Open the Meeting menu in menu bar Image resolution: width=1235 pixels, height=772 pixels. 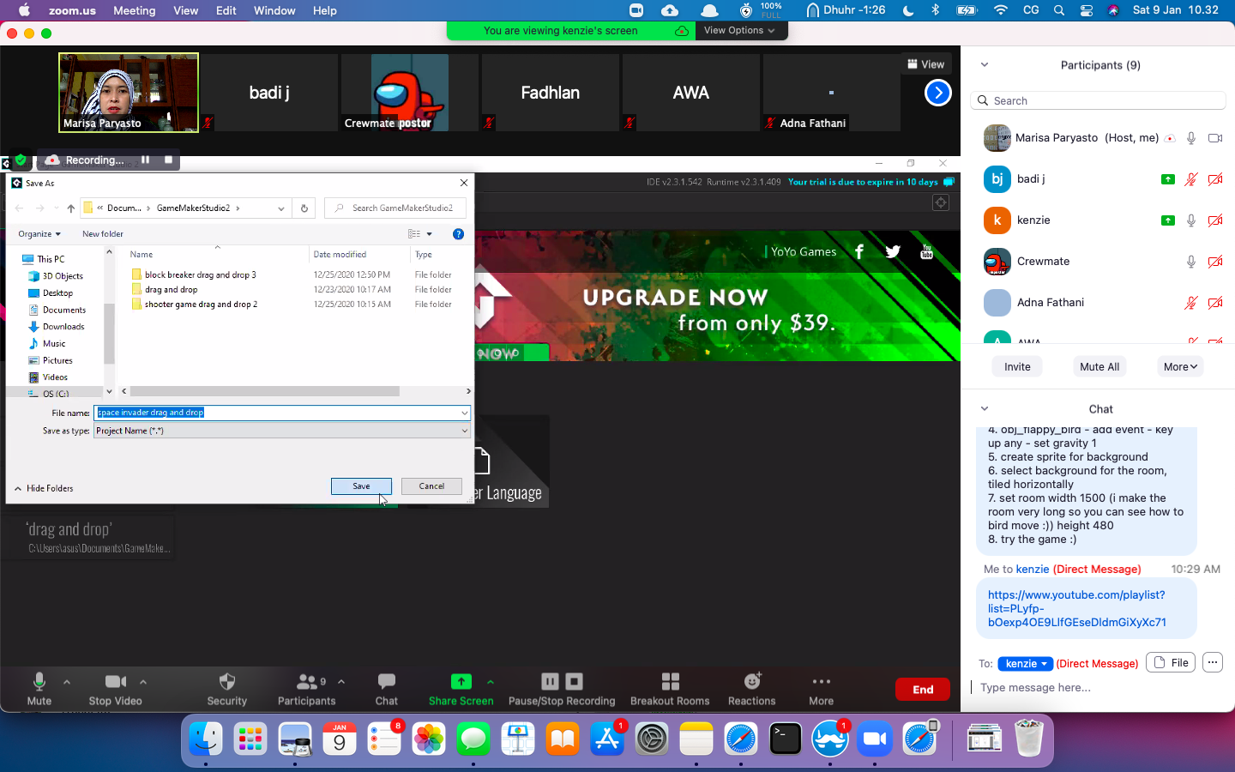tap(135, 10)
